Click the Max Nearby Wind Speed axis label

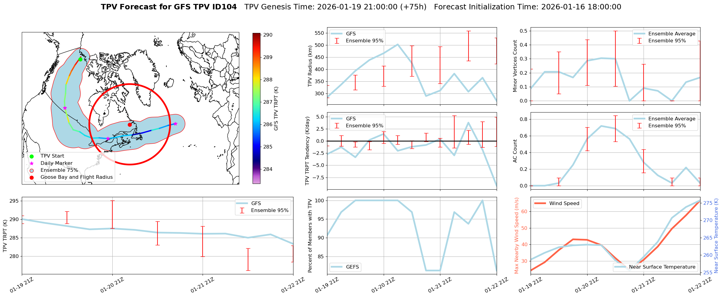pyautogui.click(x=516, y=236)
